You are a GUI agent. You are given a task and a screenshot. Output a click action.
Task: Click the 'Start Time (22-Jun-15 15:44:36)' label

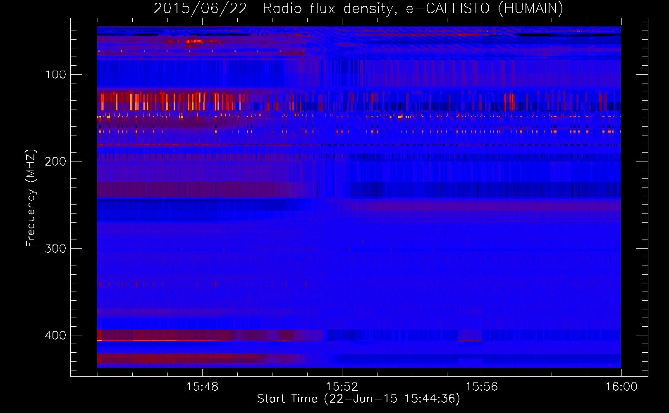358,399
